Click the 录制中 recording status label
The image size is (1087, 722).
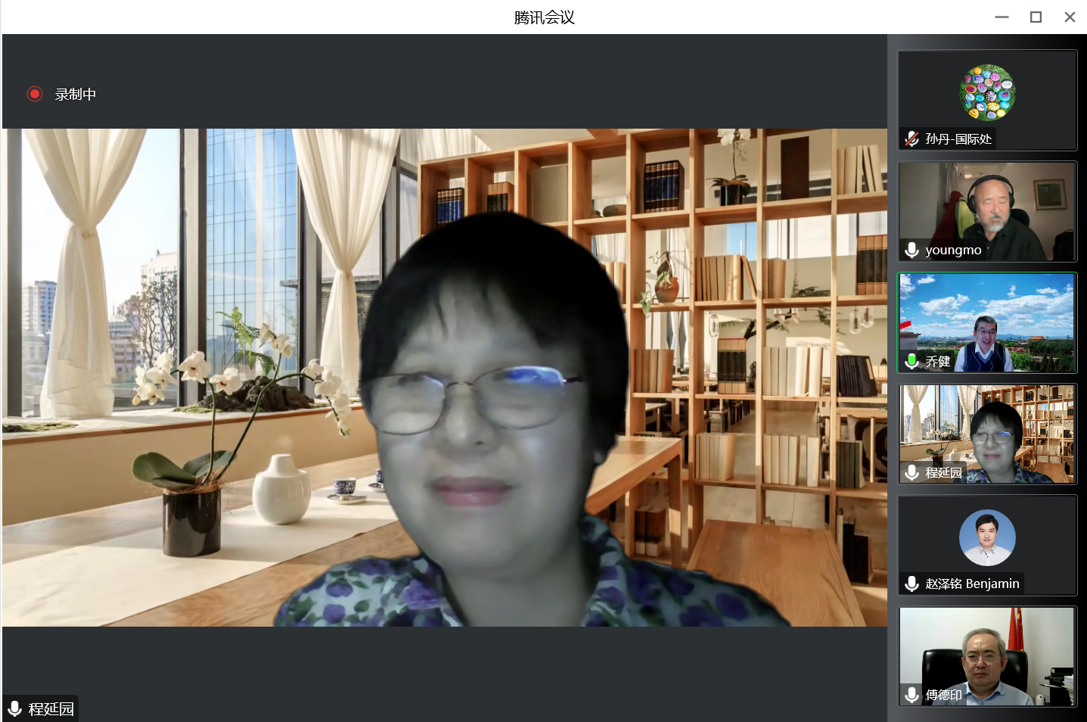(x=76, y=95)
